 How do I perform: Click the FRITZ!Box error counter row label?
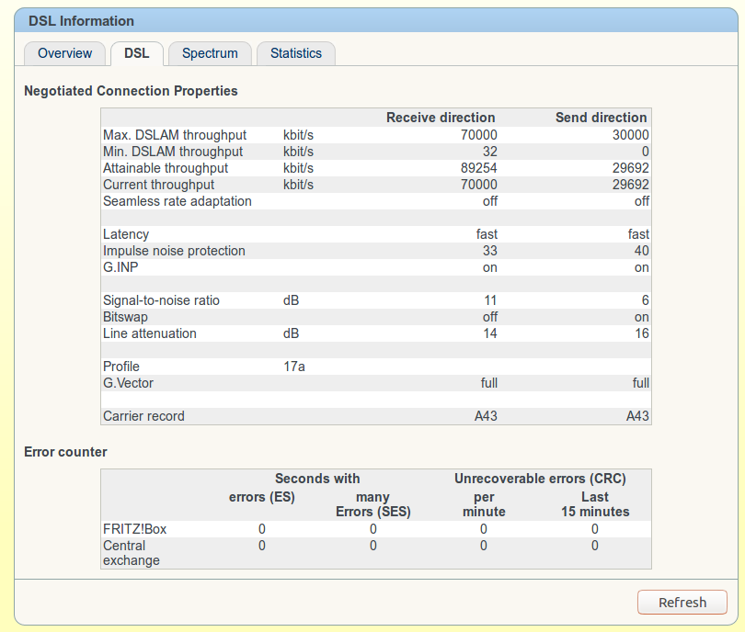click(134, 529)
